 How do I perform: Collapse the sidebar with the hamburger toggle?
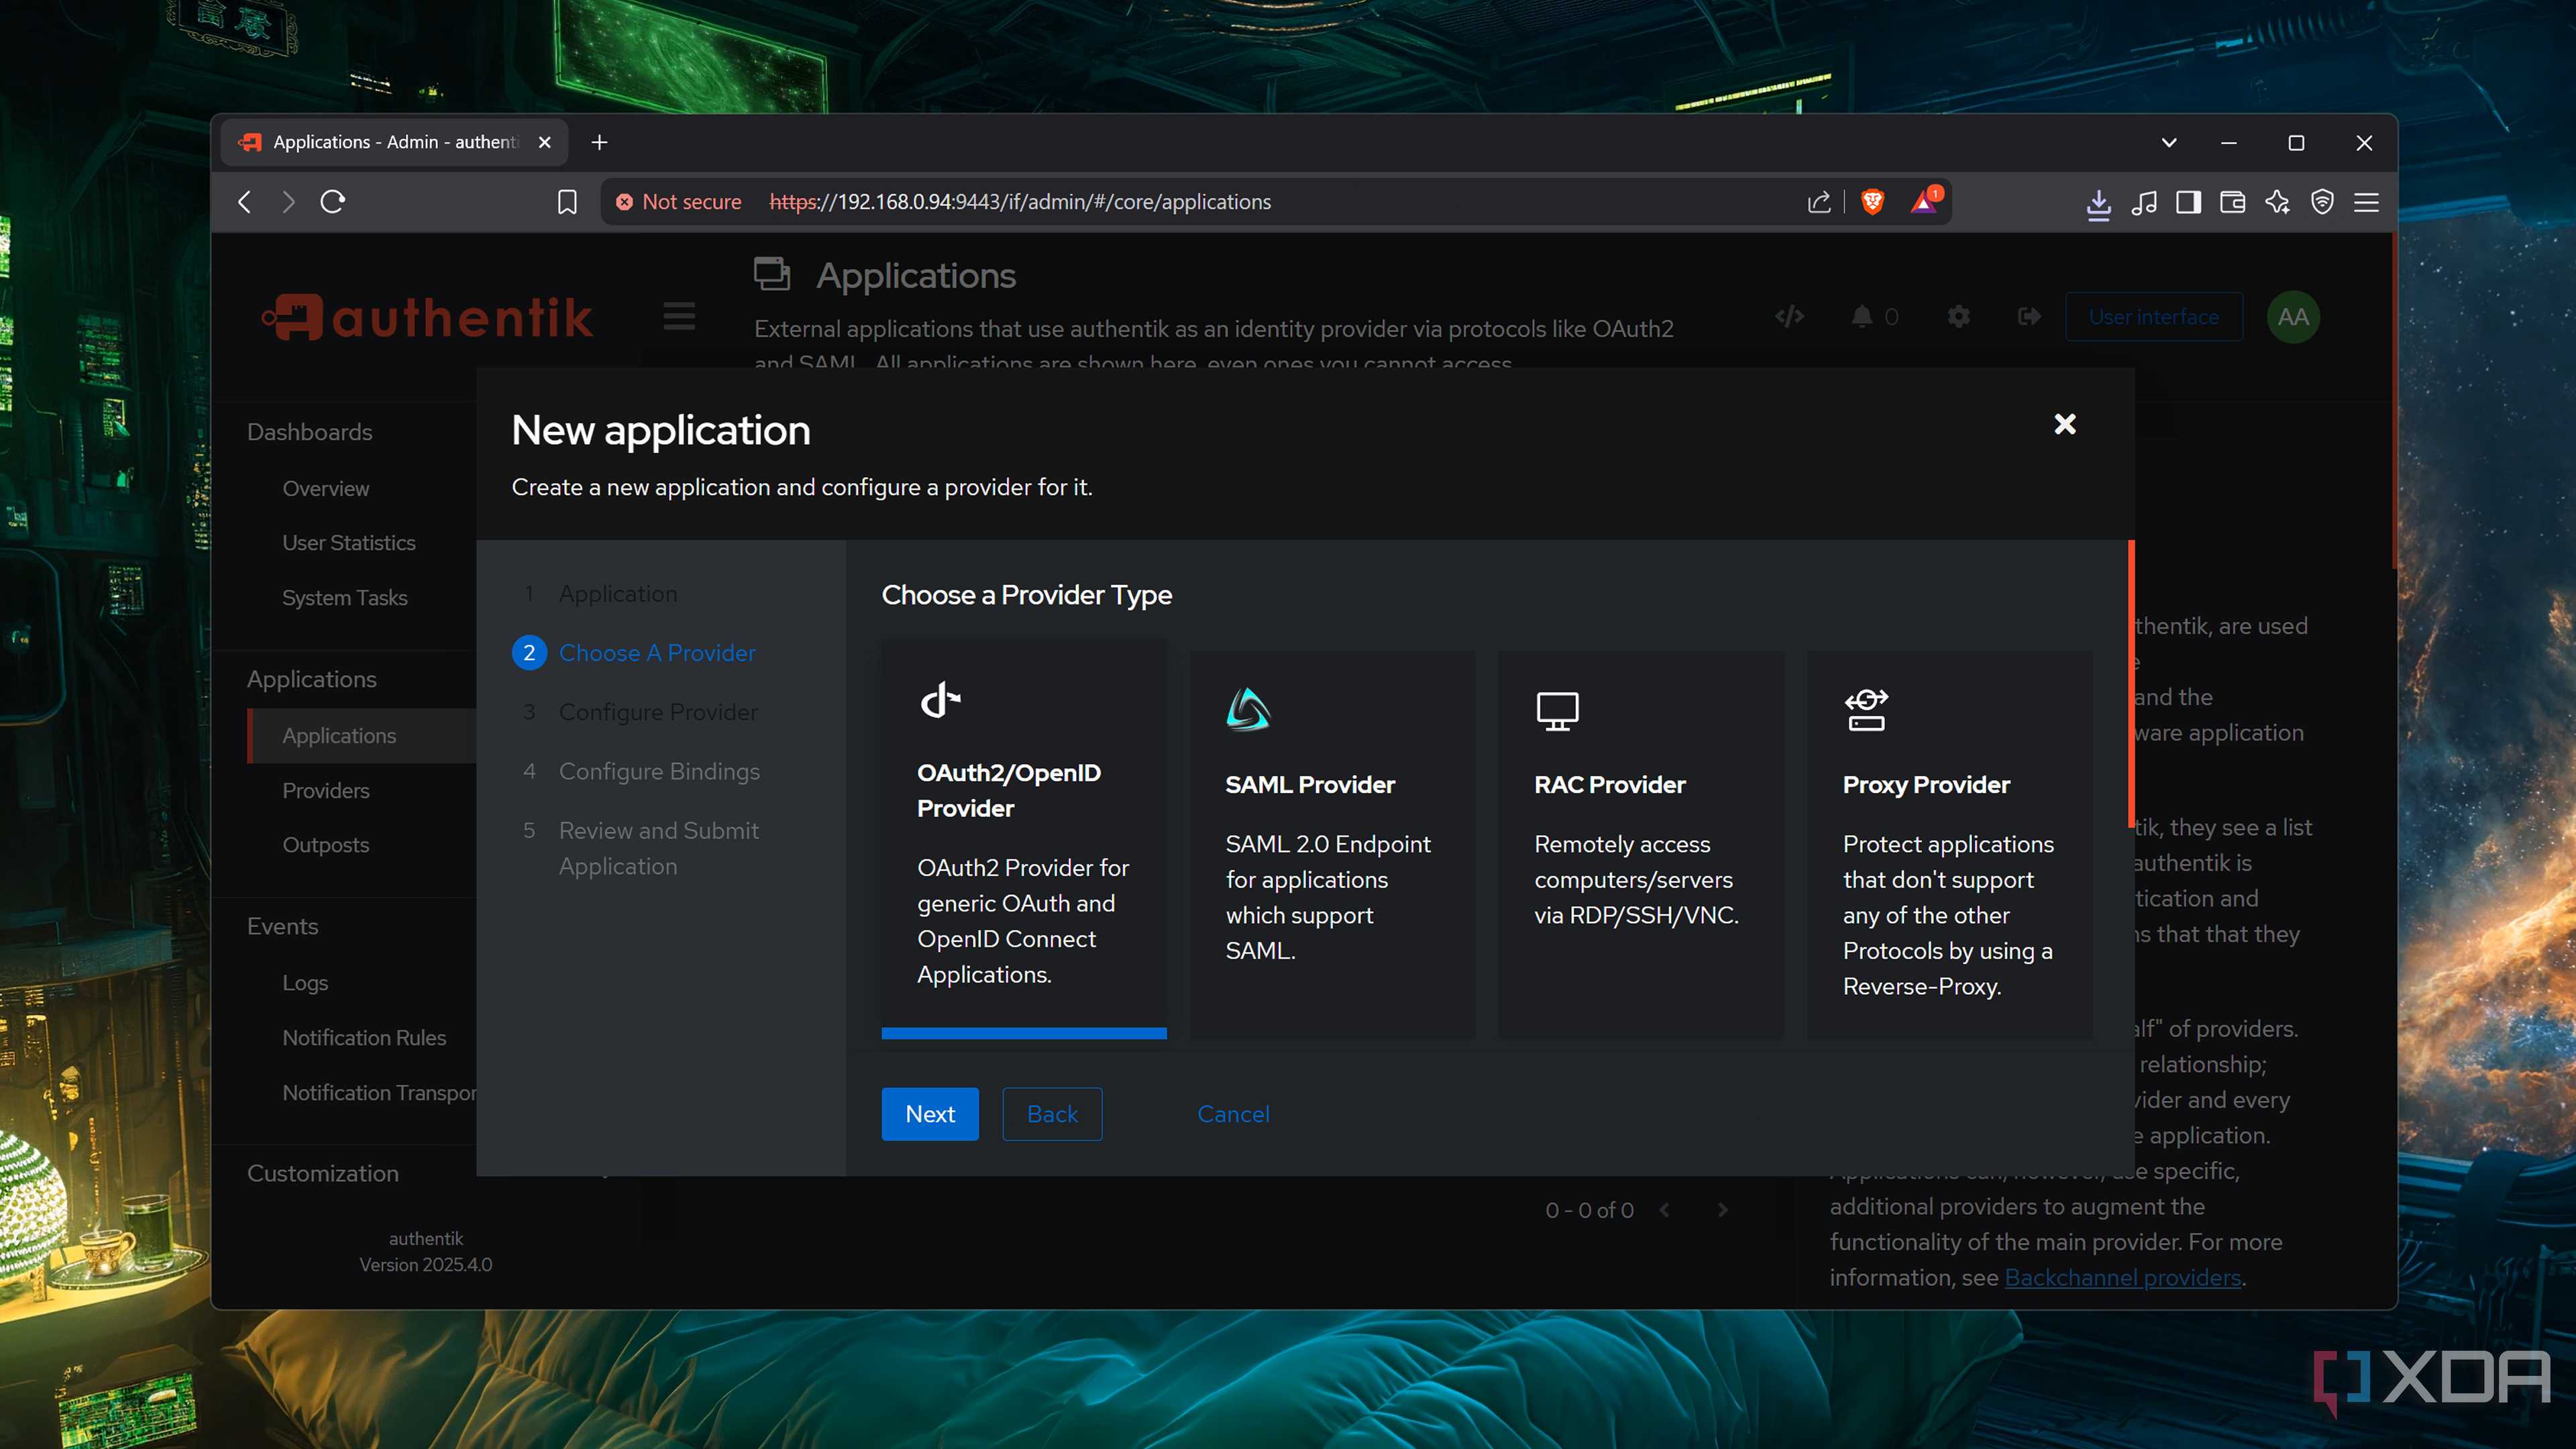679,316
